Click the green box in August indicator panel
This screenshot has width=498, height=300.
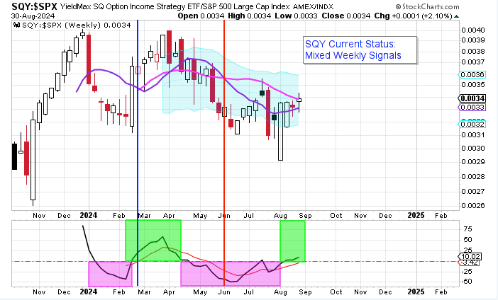click(292, 241)
